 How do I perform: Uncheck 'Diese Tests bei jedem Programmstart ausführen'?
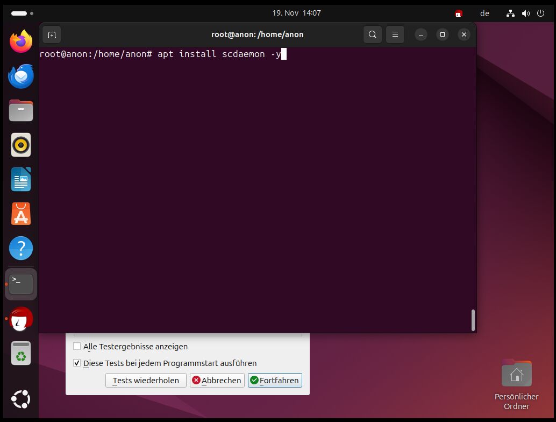coord(77,363)
